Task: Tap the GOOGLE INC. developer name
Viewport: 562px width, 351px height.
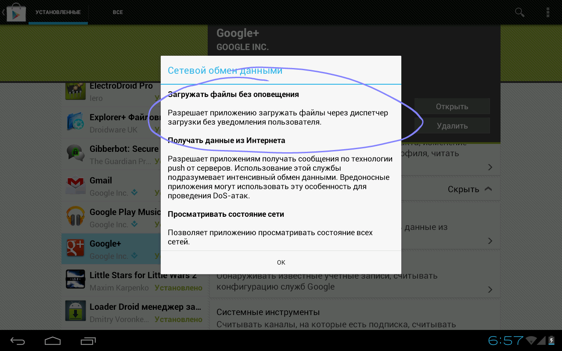Action: tap(242, 47)
